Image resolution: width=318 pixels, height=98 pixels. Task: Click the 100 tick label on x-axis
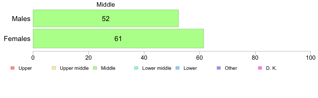coord(311,58)
